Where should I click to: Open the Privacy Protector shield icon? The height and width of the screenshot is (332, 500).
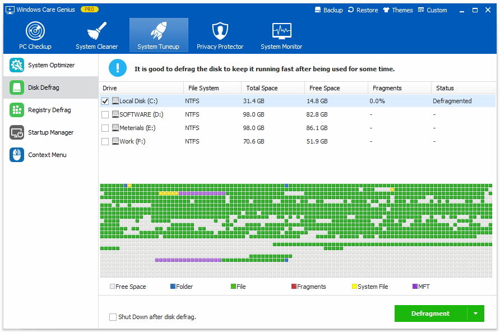point(220,31)
